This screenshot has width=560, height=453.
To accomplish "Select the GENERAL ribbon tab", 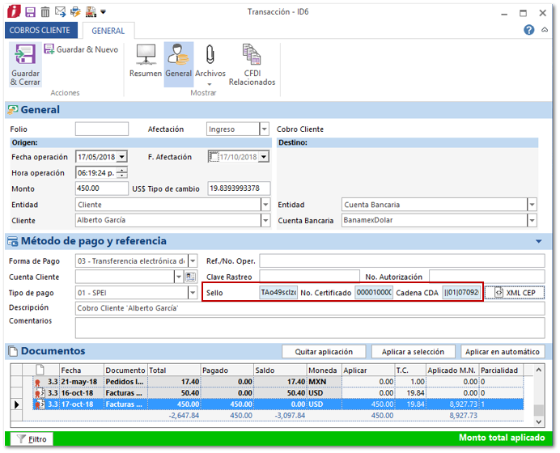I will tap(108, 31).
